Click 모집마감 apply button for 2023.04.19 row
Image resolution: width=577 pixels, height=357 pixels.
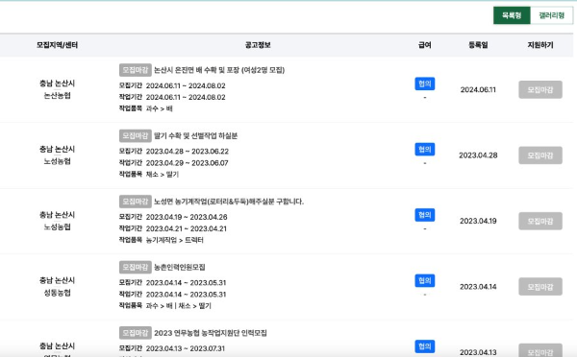540,221
